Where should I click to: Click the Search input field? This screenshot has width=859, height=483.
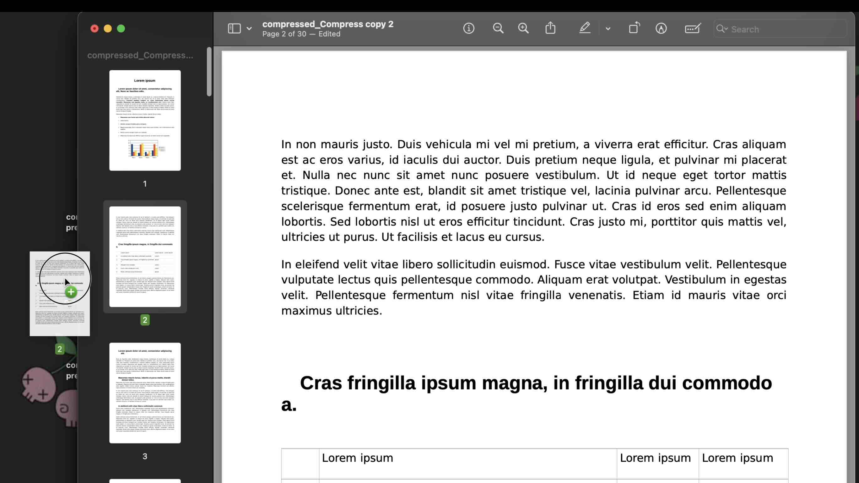click(x=777, y=29)
